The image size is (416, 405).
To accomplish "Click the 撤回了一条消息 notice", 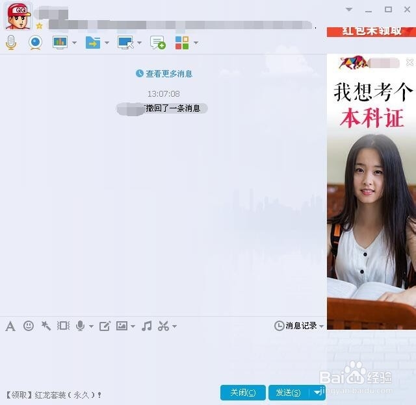I will (162, 108).
